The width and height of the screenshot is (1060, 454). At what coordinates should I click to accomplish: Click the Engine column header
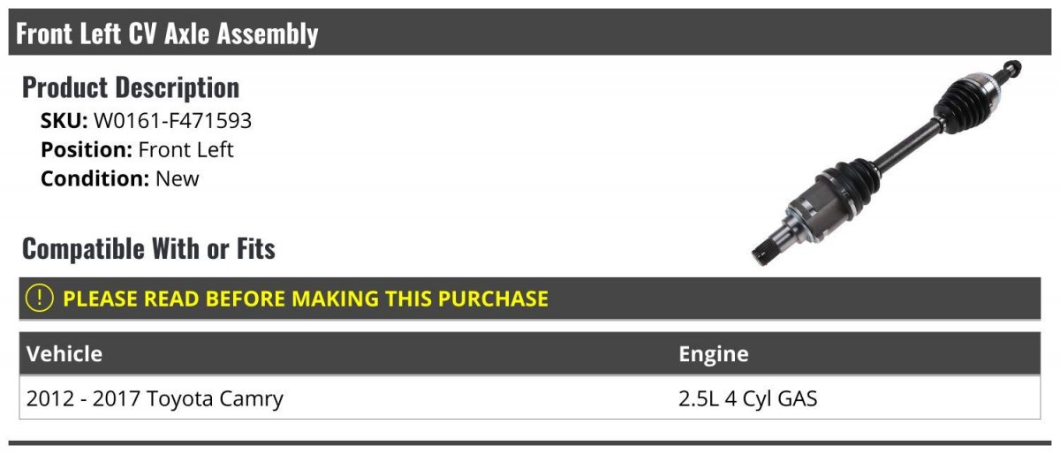714,354
